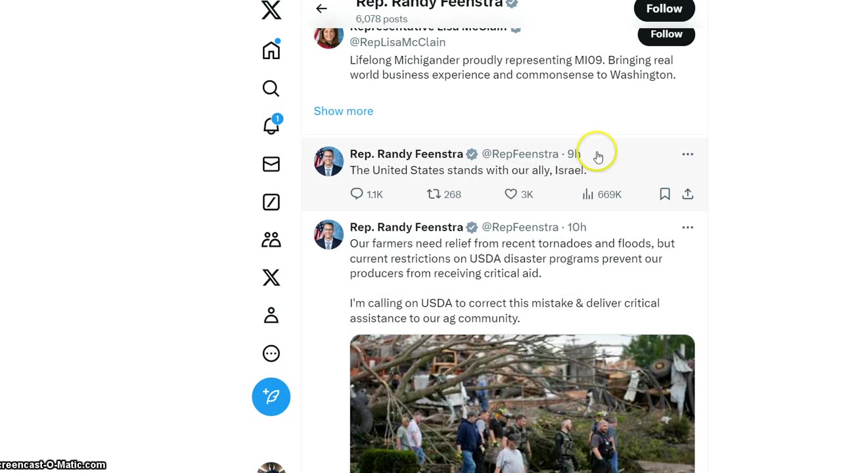The height and width of the screenshot is (473, 841).
Task: Reply to the Israel ally post
Action: [x=357, y=194]
